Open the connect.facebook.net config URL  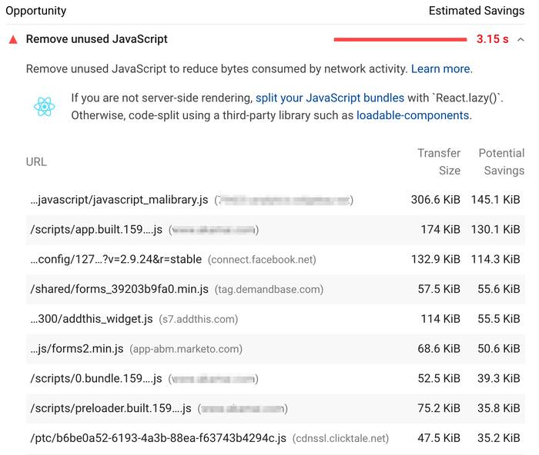pyautogui.click(x=115, y=259)
